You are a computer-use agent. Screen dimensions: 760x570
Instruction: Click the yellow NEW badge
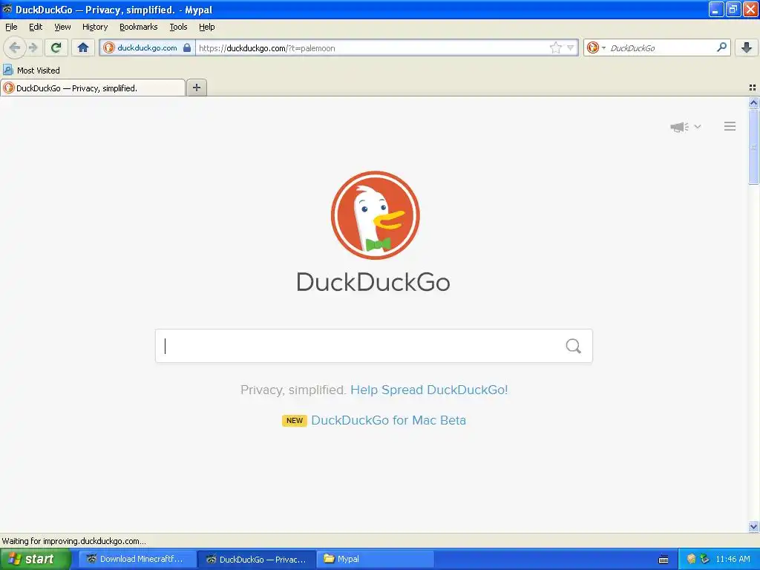[x=294, y=420]
